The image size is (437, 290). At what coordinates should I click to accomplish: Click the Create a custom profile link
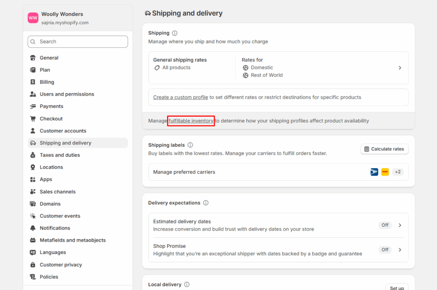(181, 97)
